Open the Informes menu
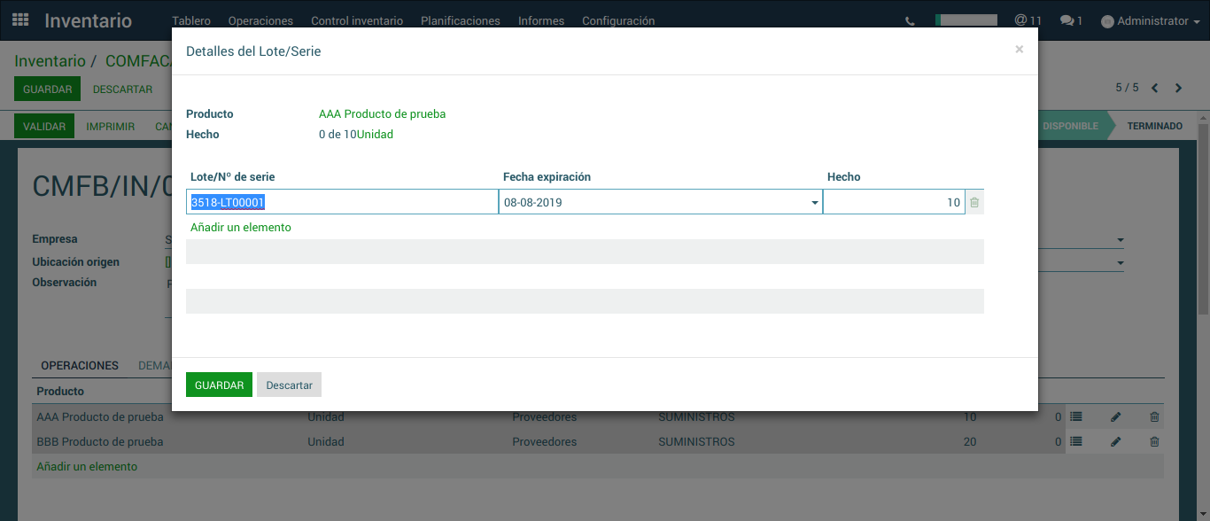The width and height of the screenshot is (1210, 521). point(540,20)
